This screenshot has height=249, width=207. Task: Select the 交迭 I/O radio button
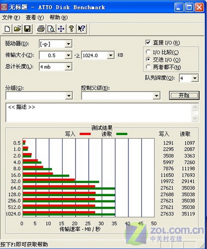148,59
